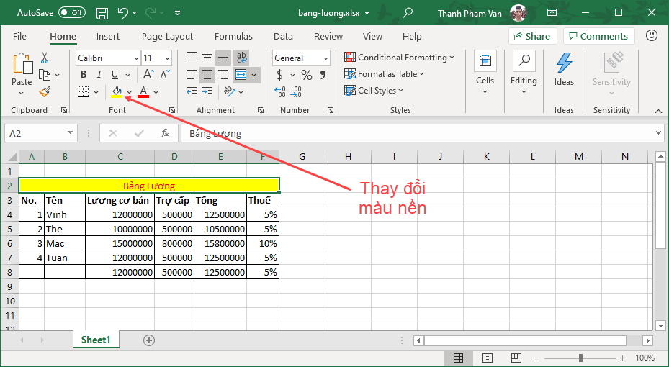Viewport: 669px width, 367px height.
Task: Toggle middle vertical alignment
Action: tap(207, 57)
